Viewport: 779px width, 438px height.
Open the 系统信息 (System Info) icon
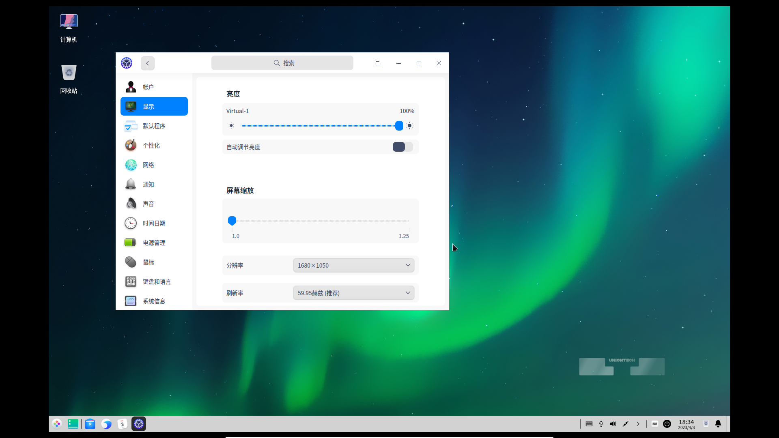pyautogui.click(x=130, y=301)
